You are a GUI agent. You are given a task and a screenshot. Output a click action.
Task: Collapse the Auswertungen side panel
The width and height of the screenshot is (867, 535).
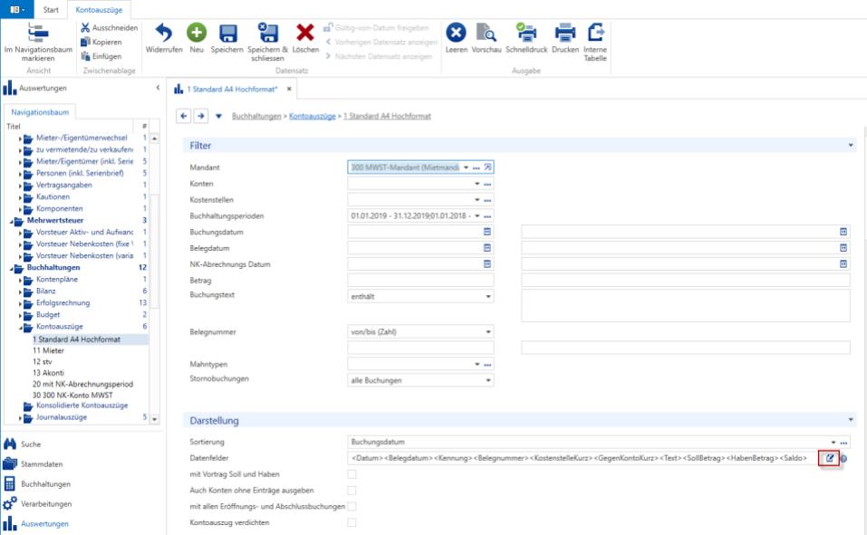coord(158,88)
